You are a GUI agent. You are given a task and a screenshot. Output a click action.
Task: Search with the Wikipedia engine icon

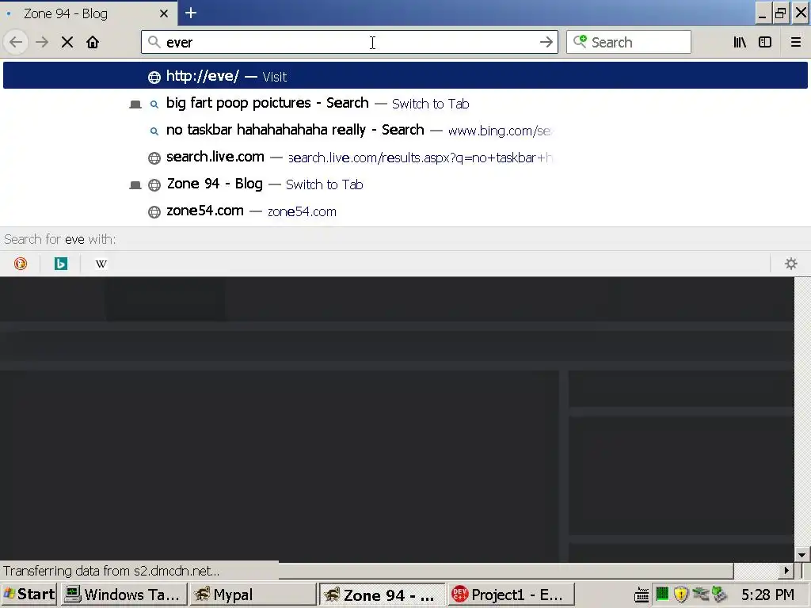(x=101, y=264)
